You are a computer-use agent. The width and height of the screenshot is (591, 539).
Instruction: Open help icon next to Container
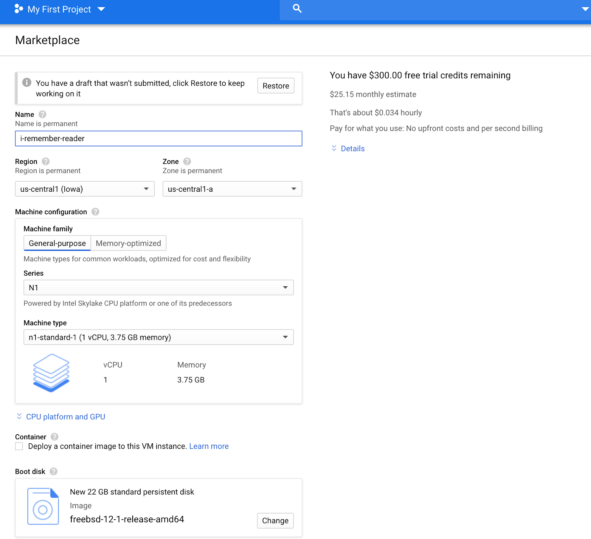click(x=55, y=437)
